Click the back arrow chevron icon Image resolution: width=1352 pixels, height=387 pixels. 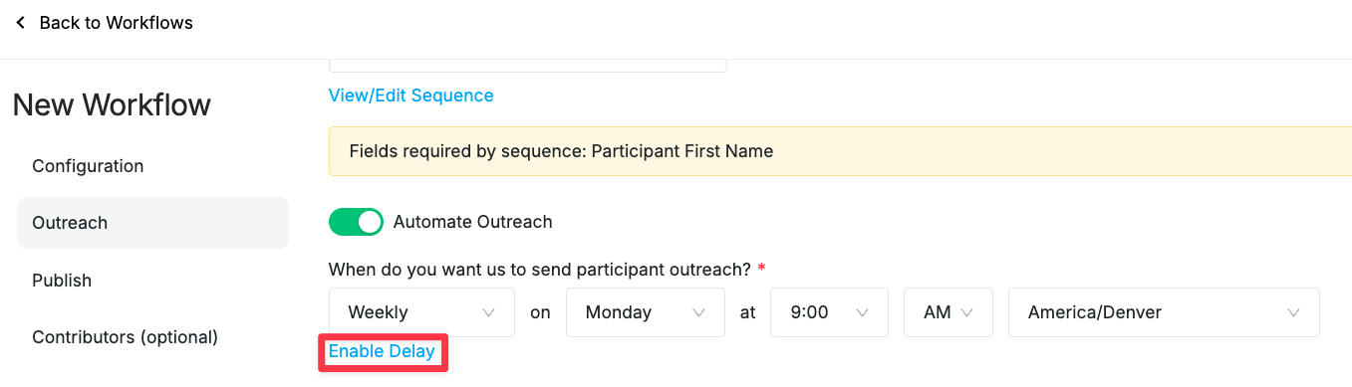[x=21, y=22]
